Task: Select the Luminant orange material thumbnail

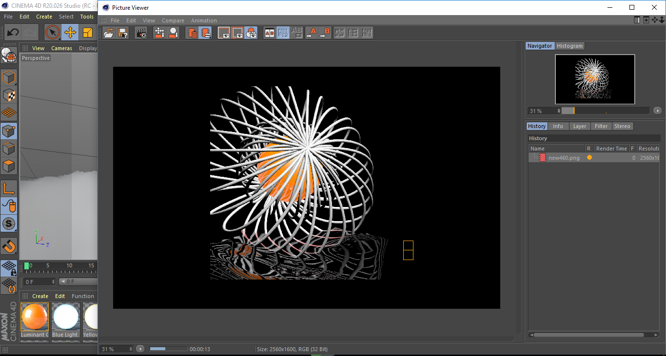Action: pyautogui.click(x=35, y=317)
